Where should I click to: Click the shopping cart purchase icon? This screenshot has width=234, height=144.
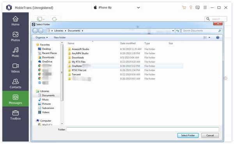tap(184, 7)
